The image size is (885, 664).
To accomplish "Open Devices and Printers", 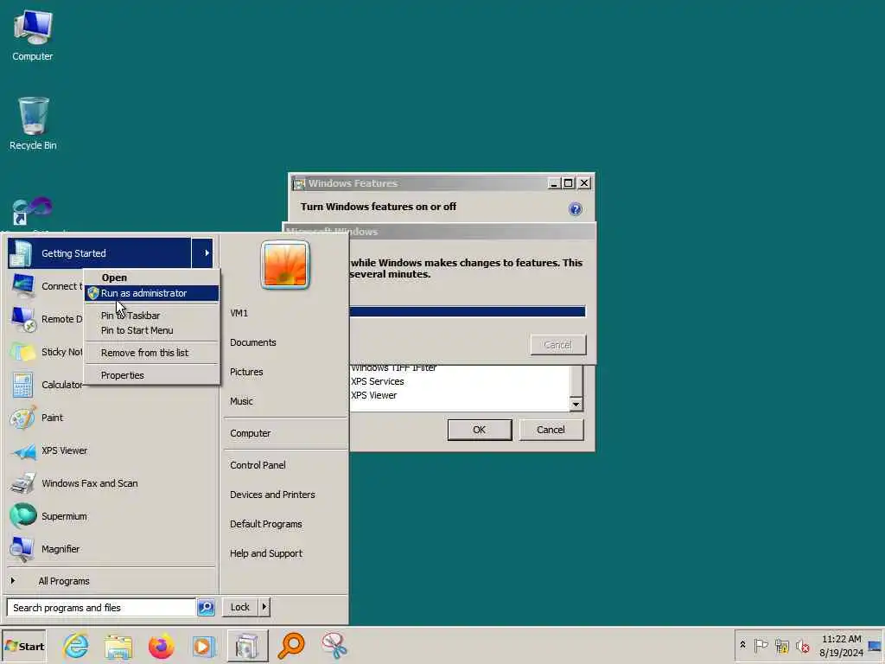I will pos(272,495).
